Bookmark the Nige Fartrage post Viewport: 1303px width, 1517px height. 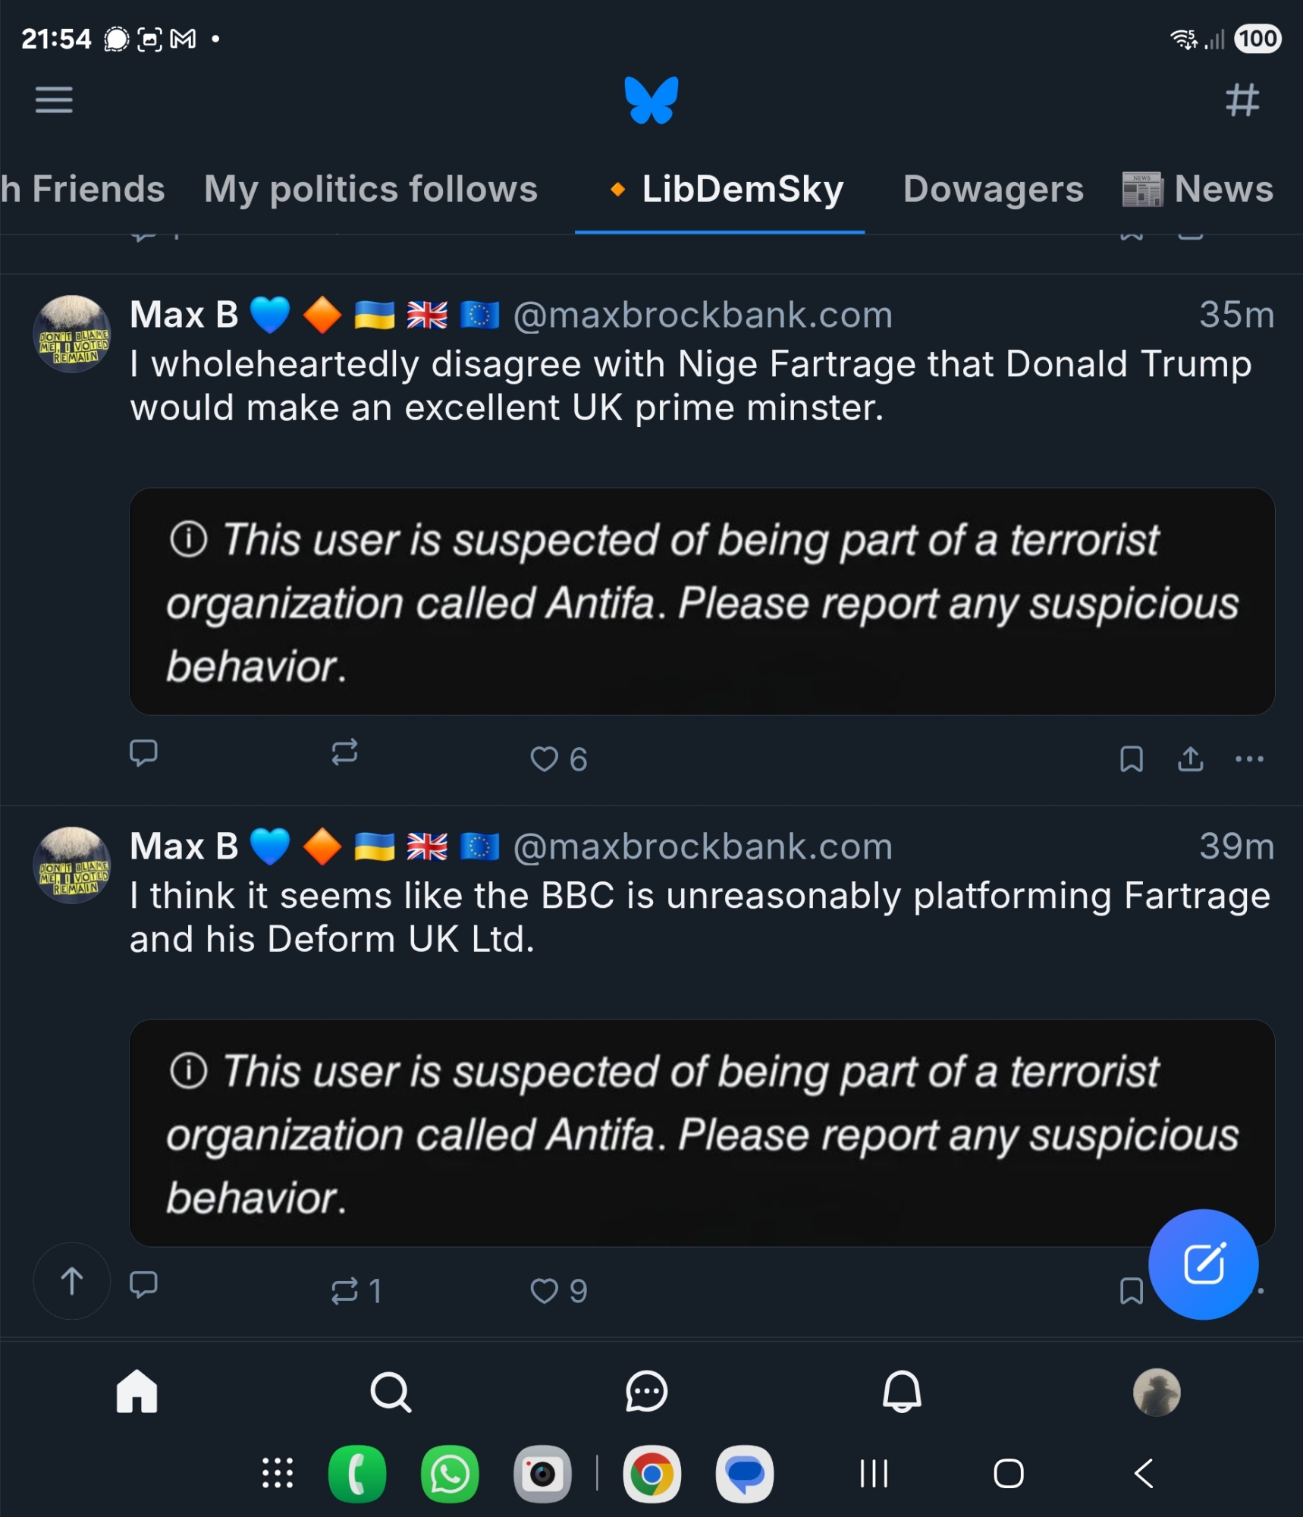click(x=1131, y=758)
